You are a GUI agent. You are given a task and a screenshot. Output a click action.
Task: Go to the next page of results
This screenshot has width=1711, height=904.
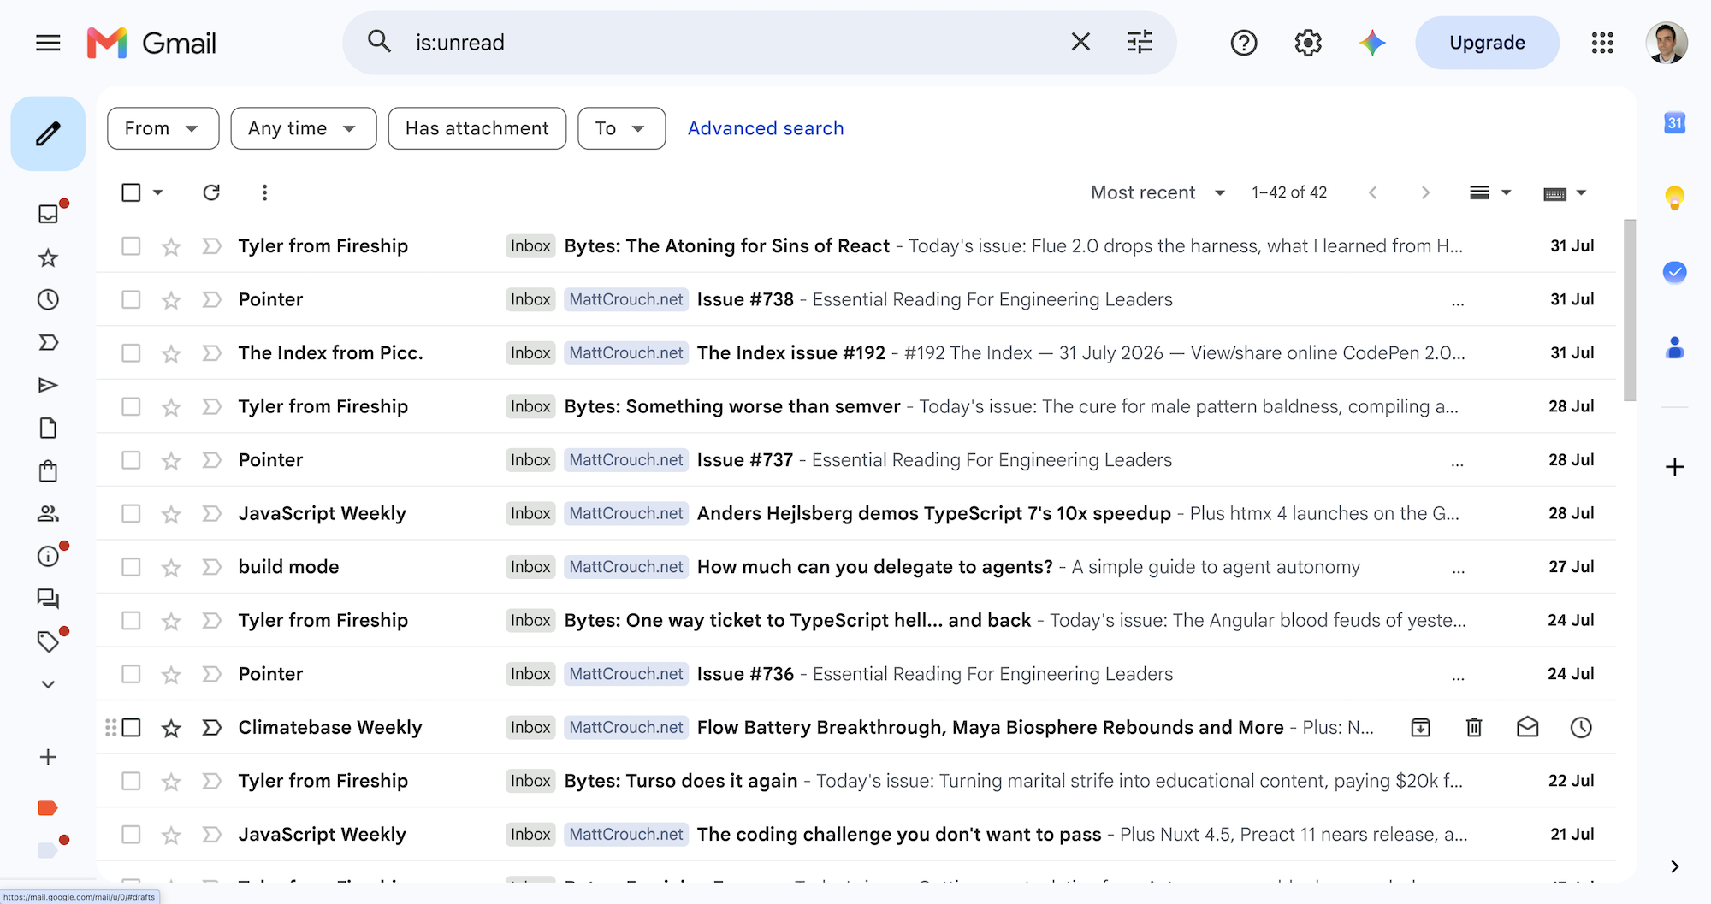[1425, 192]
